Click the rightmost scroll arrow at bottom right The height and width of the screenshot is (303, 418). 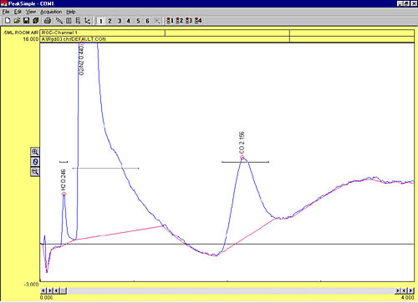pyautogui.click(x=410, y=290)
